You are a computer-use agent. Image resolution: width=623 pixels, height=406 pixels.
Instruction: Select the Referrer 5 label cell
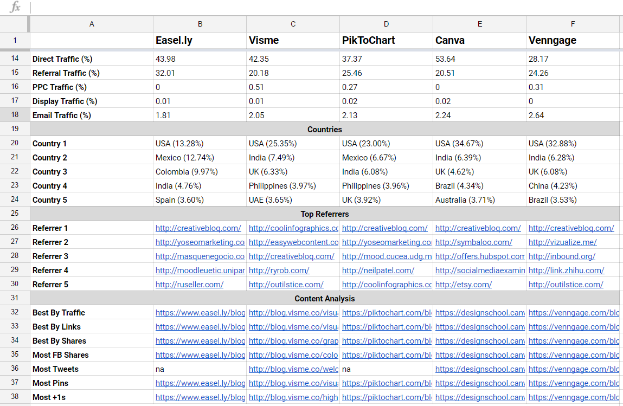(x=92, y=285)
